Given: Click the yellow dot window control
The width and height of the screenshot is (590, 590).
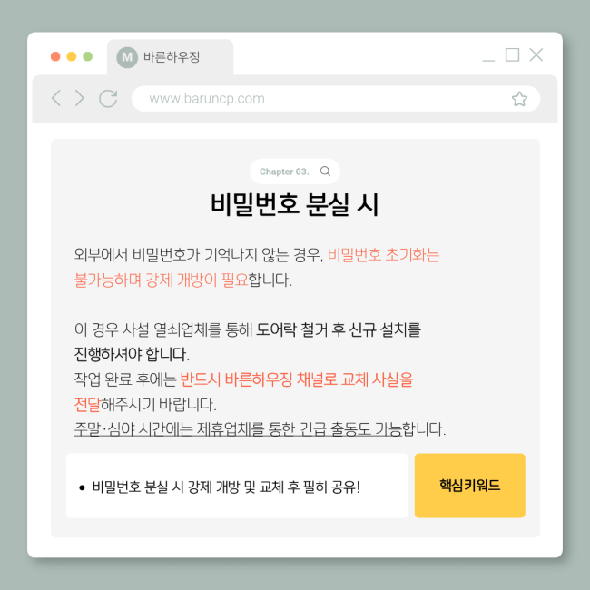Looking at the screenshot, I should (72, 56).
